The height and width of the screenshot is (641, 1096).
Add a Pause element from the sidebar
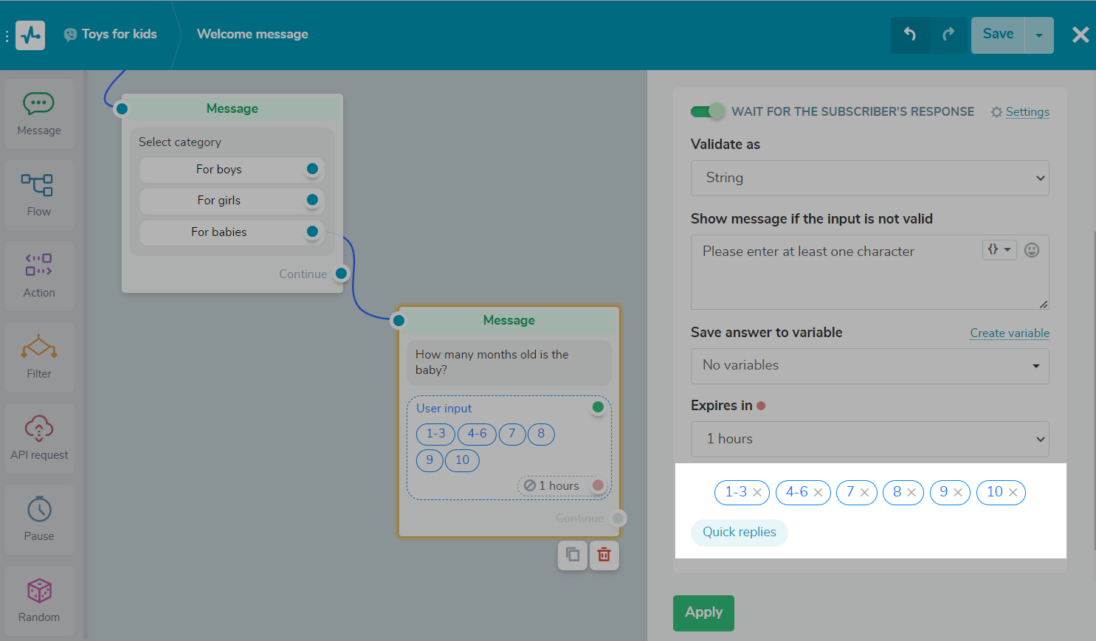point(39,519)
